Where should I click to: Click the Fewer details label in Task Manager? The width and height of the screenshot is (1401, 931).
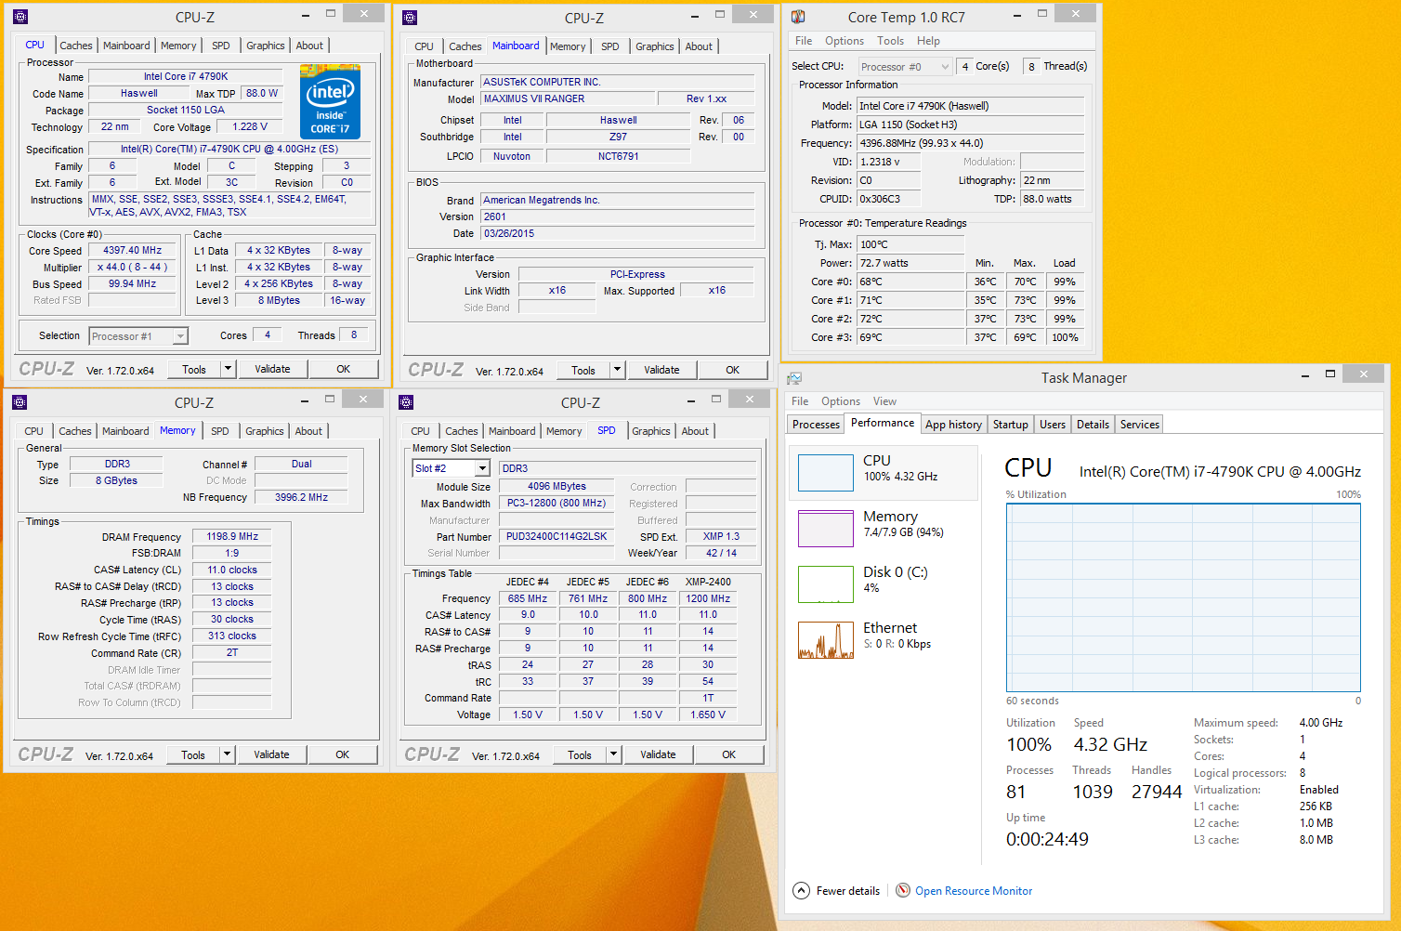click(848, 890)
